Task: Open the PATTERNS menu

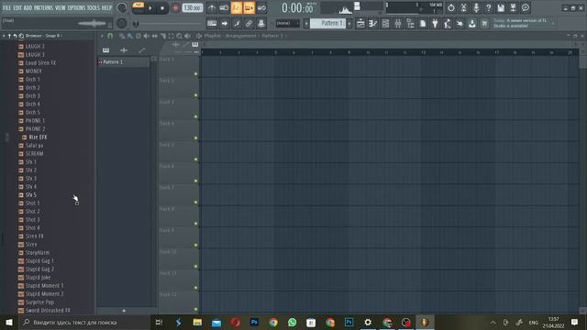Action: [43, 8]
